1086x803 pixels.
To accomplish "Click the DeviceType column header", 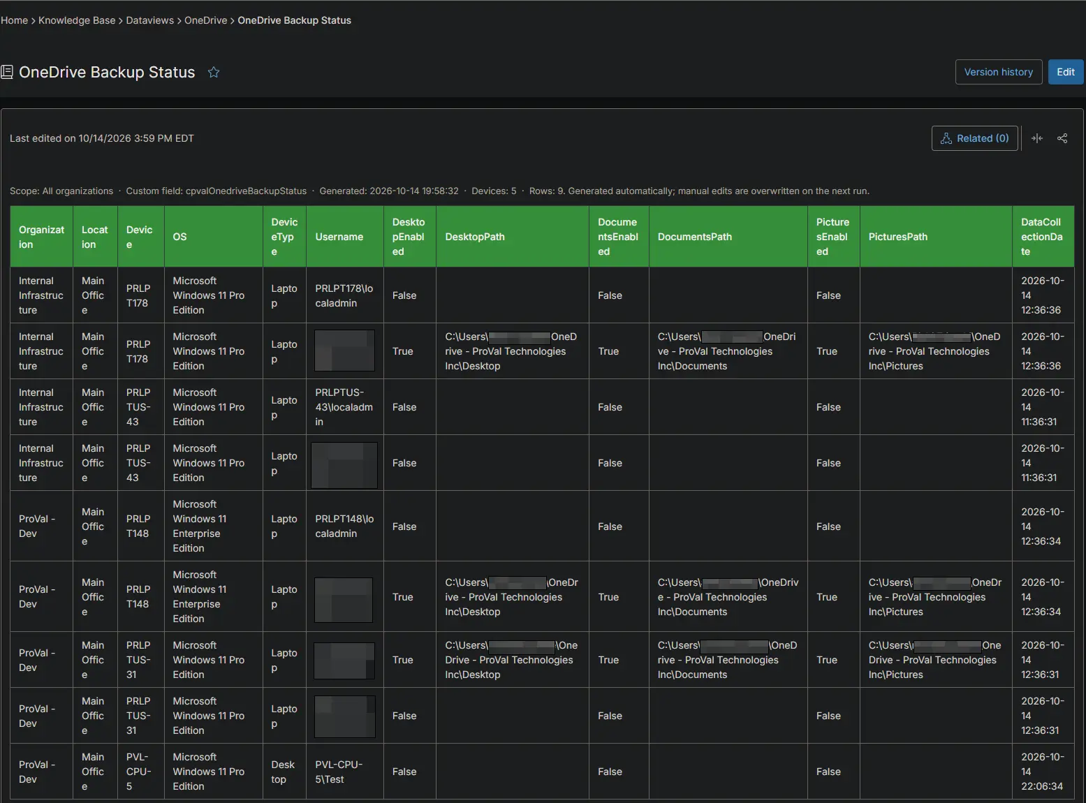I will point(284,237).
